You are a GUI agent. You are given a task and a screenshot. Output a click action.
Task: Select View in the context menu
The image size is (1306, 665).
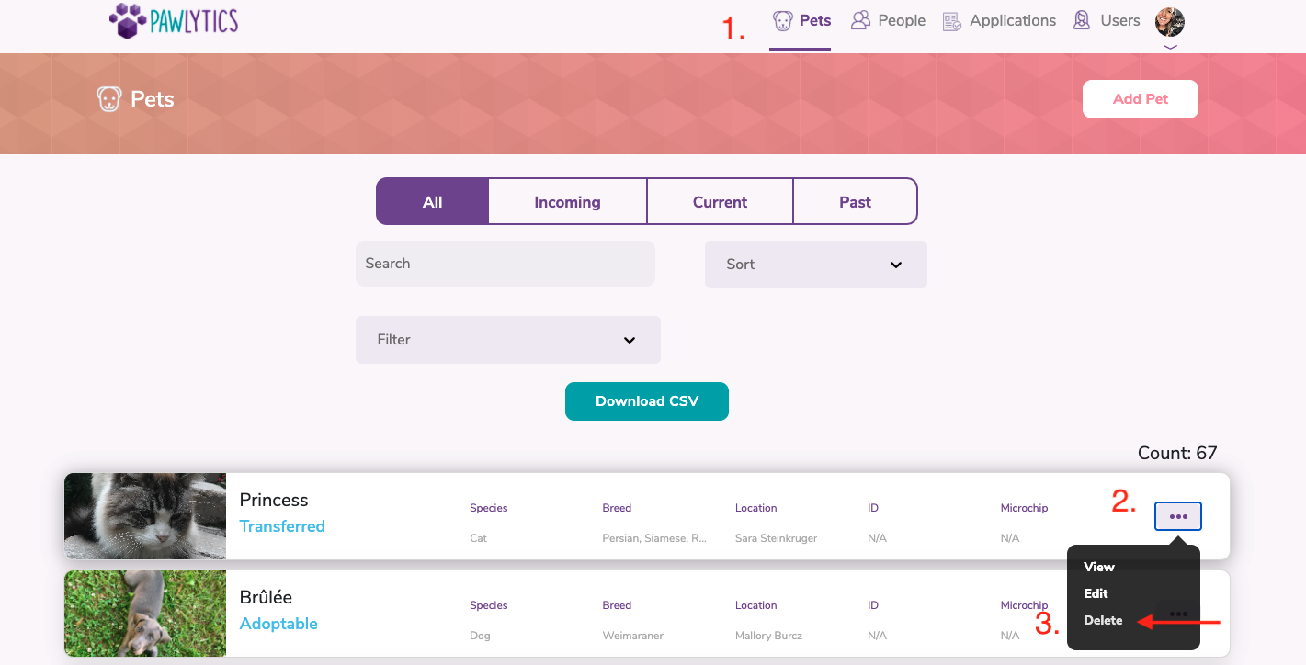pyautogui.click(x=1098, y=567)
